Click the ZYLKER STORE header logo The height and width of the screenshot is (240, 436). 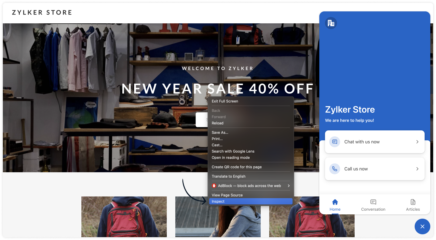point(42,13)
